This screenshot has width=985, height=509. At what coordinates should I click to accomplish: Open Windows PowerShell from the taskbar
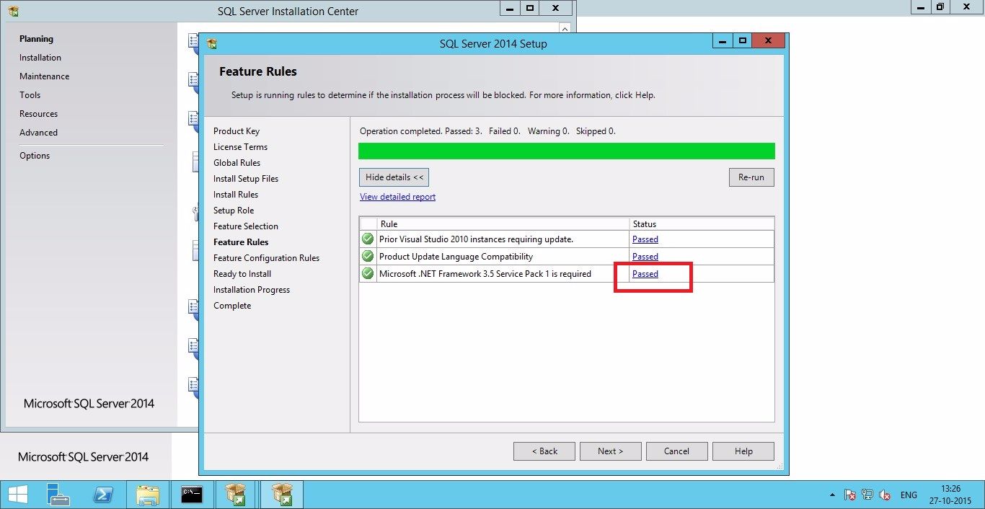103,494
